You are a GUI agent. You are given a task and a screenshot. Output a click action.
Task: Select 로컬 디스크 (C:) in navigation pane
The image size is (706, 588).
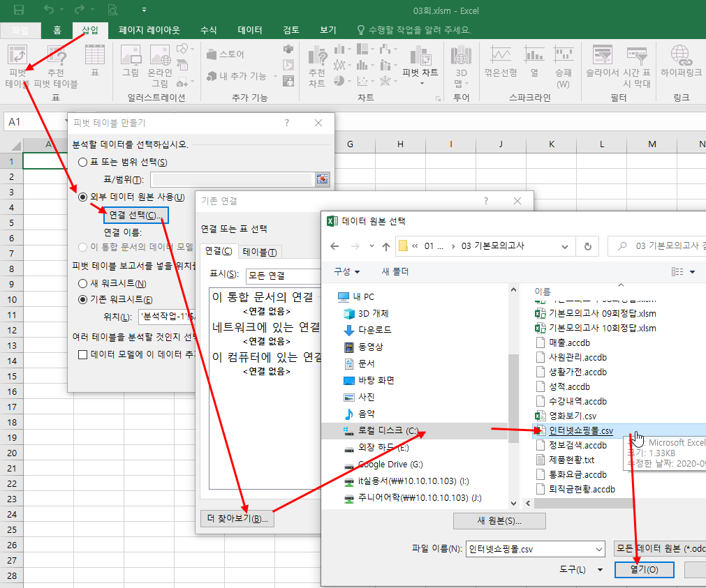pos(388,431)
